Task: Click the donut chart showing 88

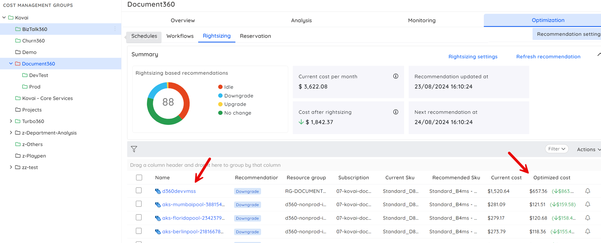Action: tap(168, 103)
